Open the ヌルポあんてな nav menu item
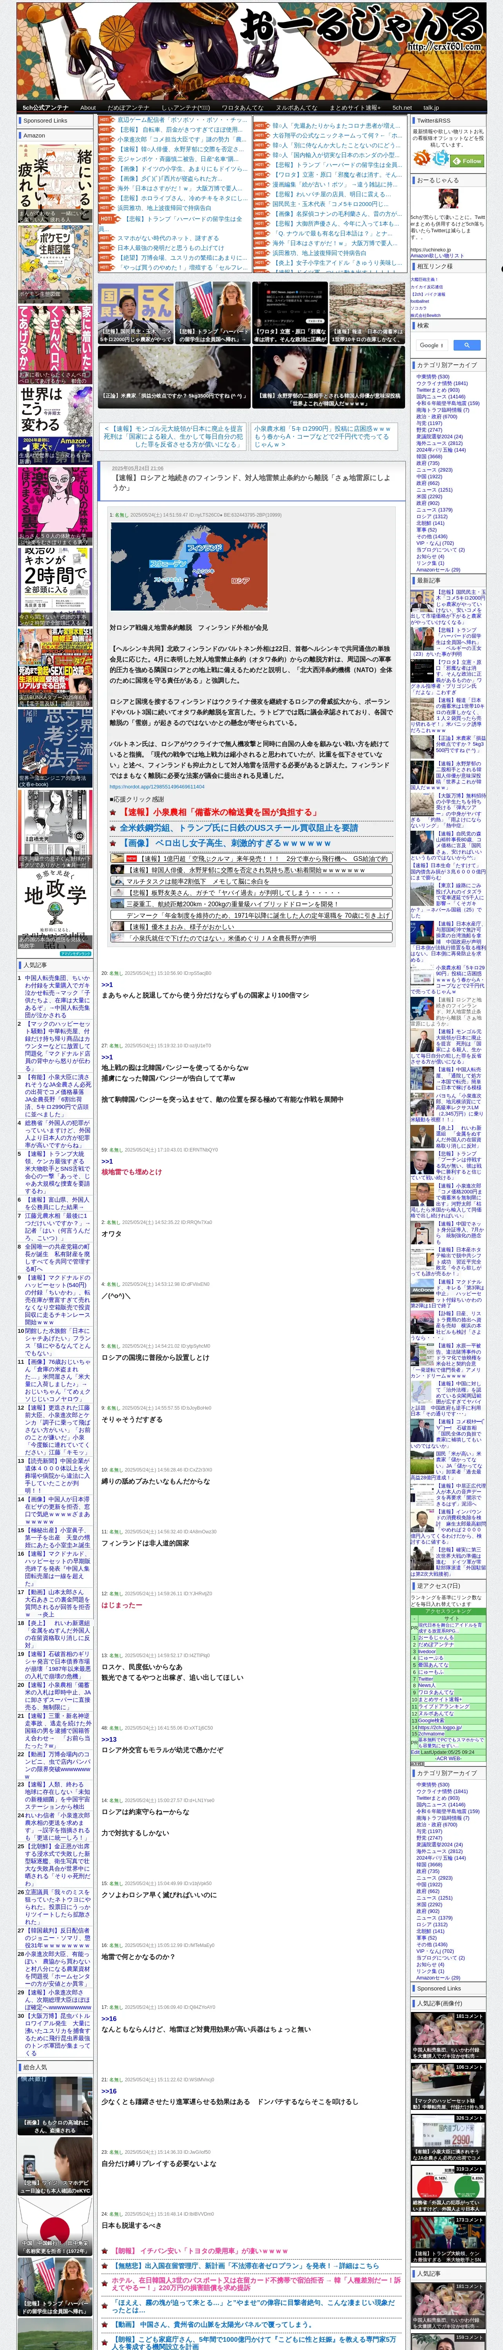 [297, 108]
